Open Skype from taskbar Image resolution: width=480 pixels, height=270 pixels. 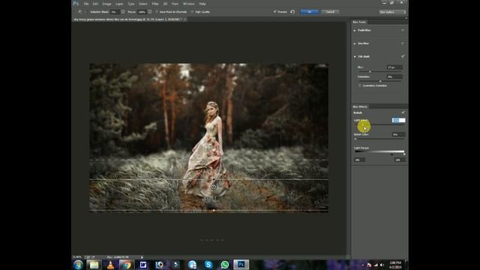208,265
